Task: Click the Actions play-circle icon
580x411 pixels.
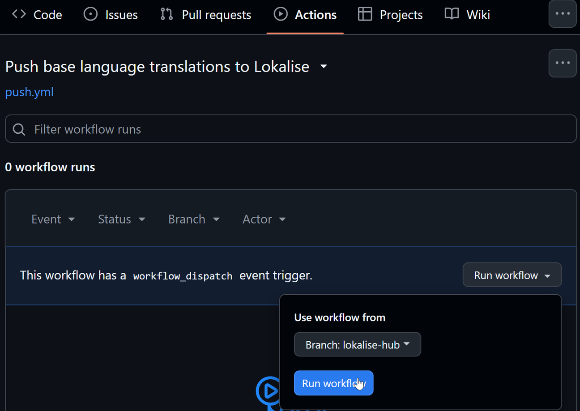Action: (x=281, y=14)
